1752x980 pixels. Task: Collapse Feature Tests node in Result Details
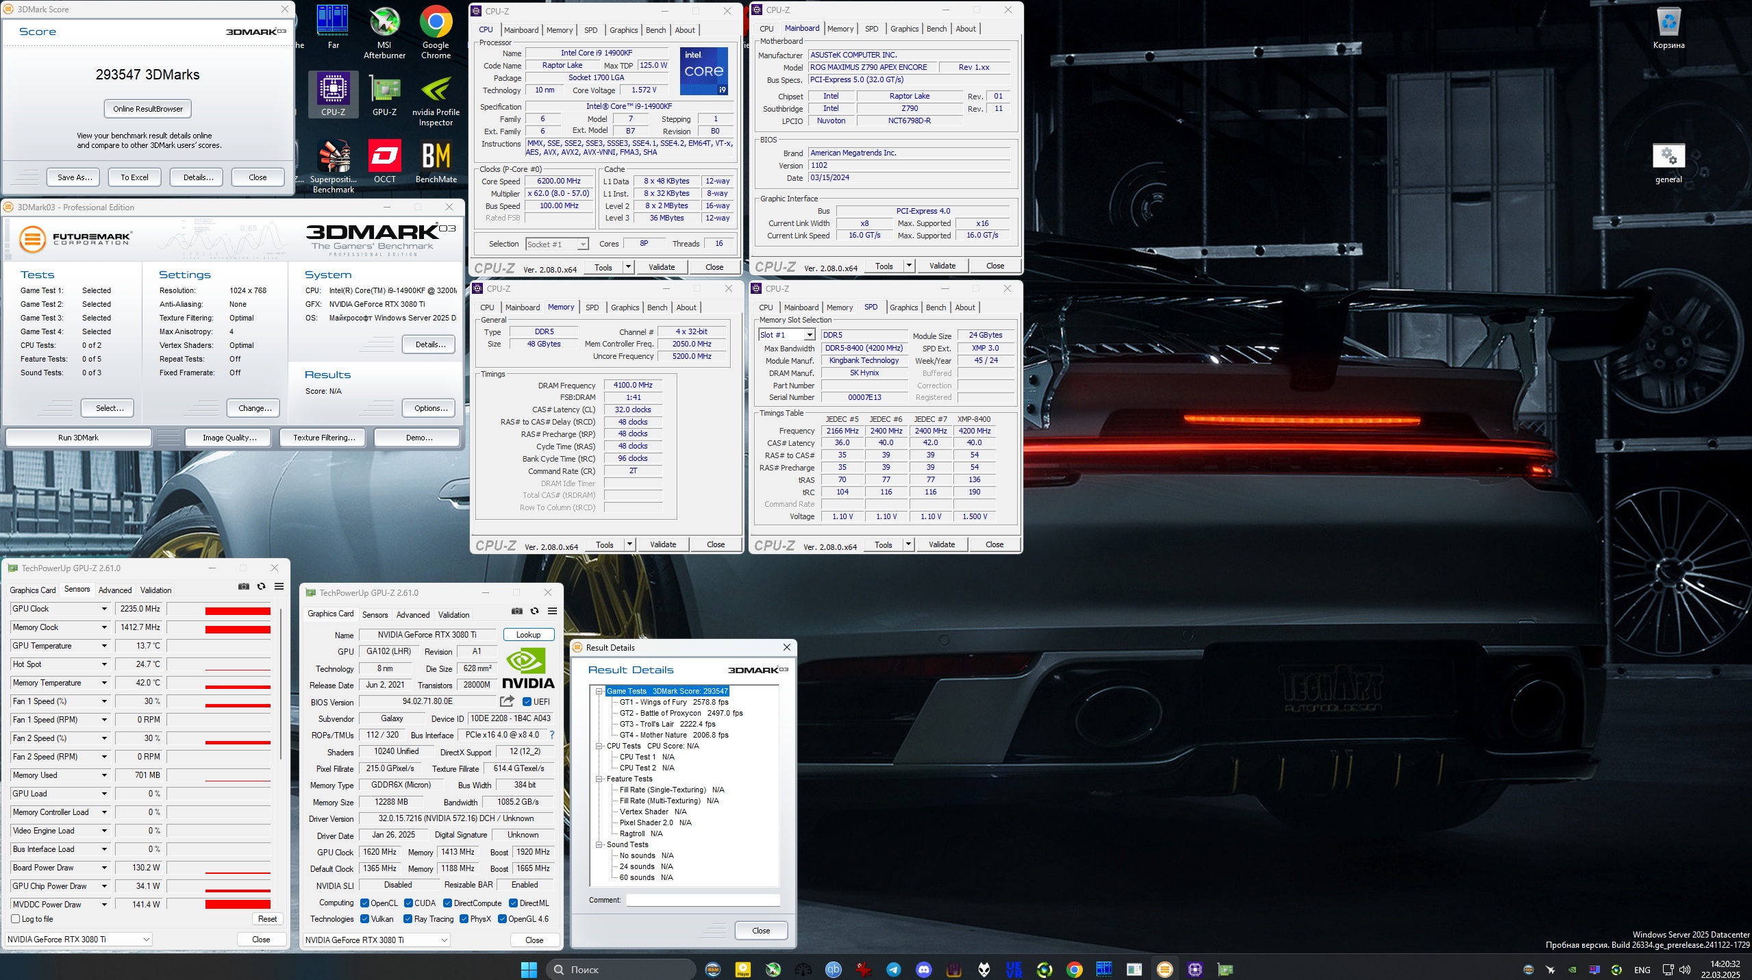click(599, 779)
